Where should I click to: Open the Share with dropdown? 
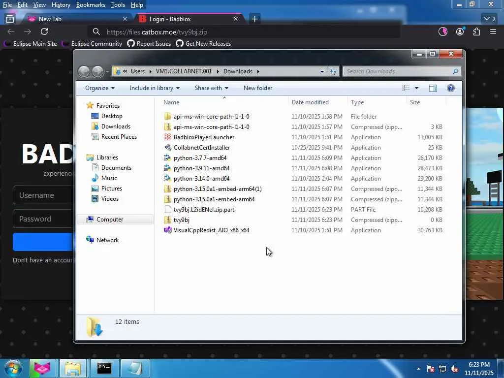coord(211,88)
